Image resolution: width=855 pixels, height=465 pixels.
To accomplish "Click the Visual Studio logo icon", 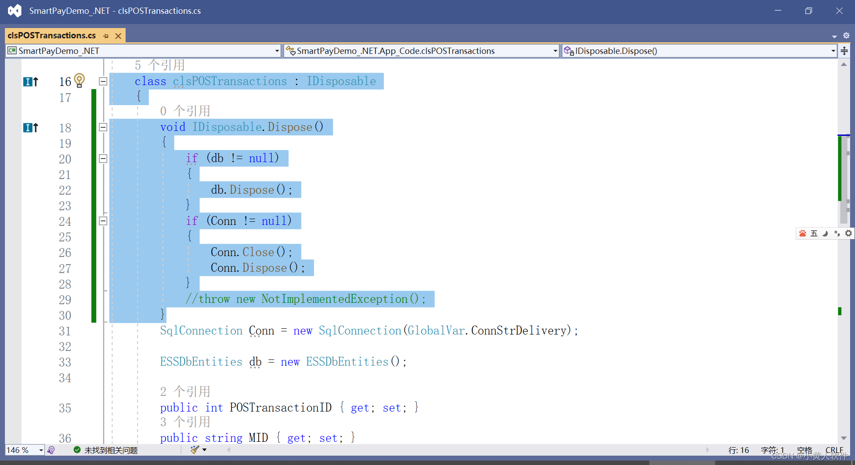I will coord(15,11).
